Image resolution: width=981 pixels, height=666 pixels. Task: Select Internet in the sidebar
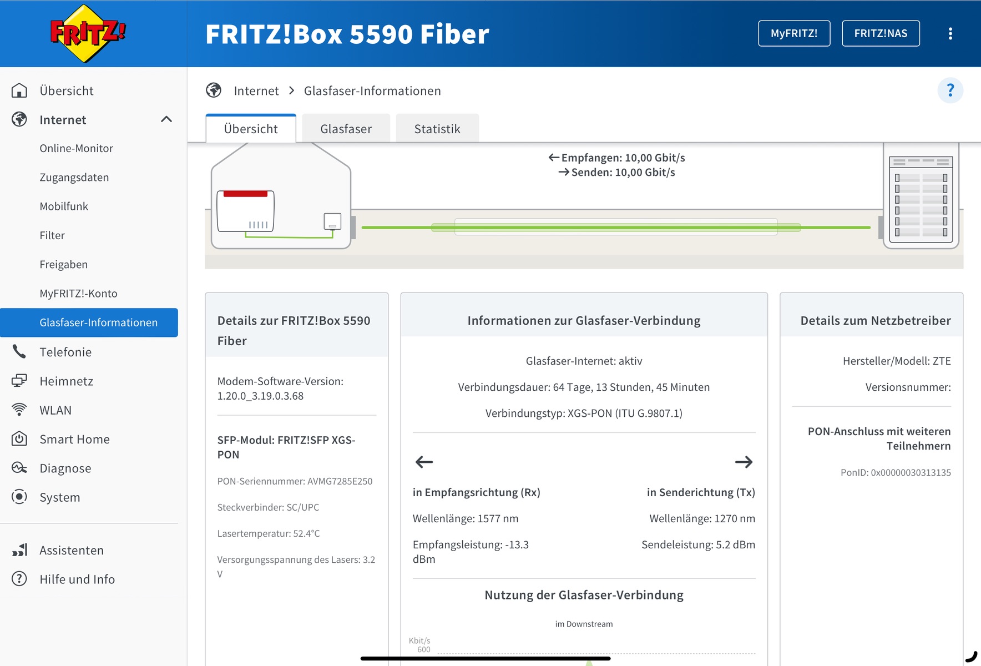pos(63,120)
